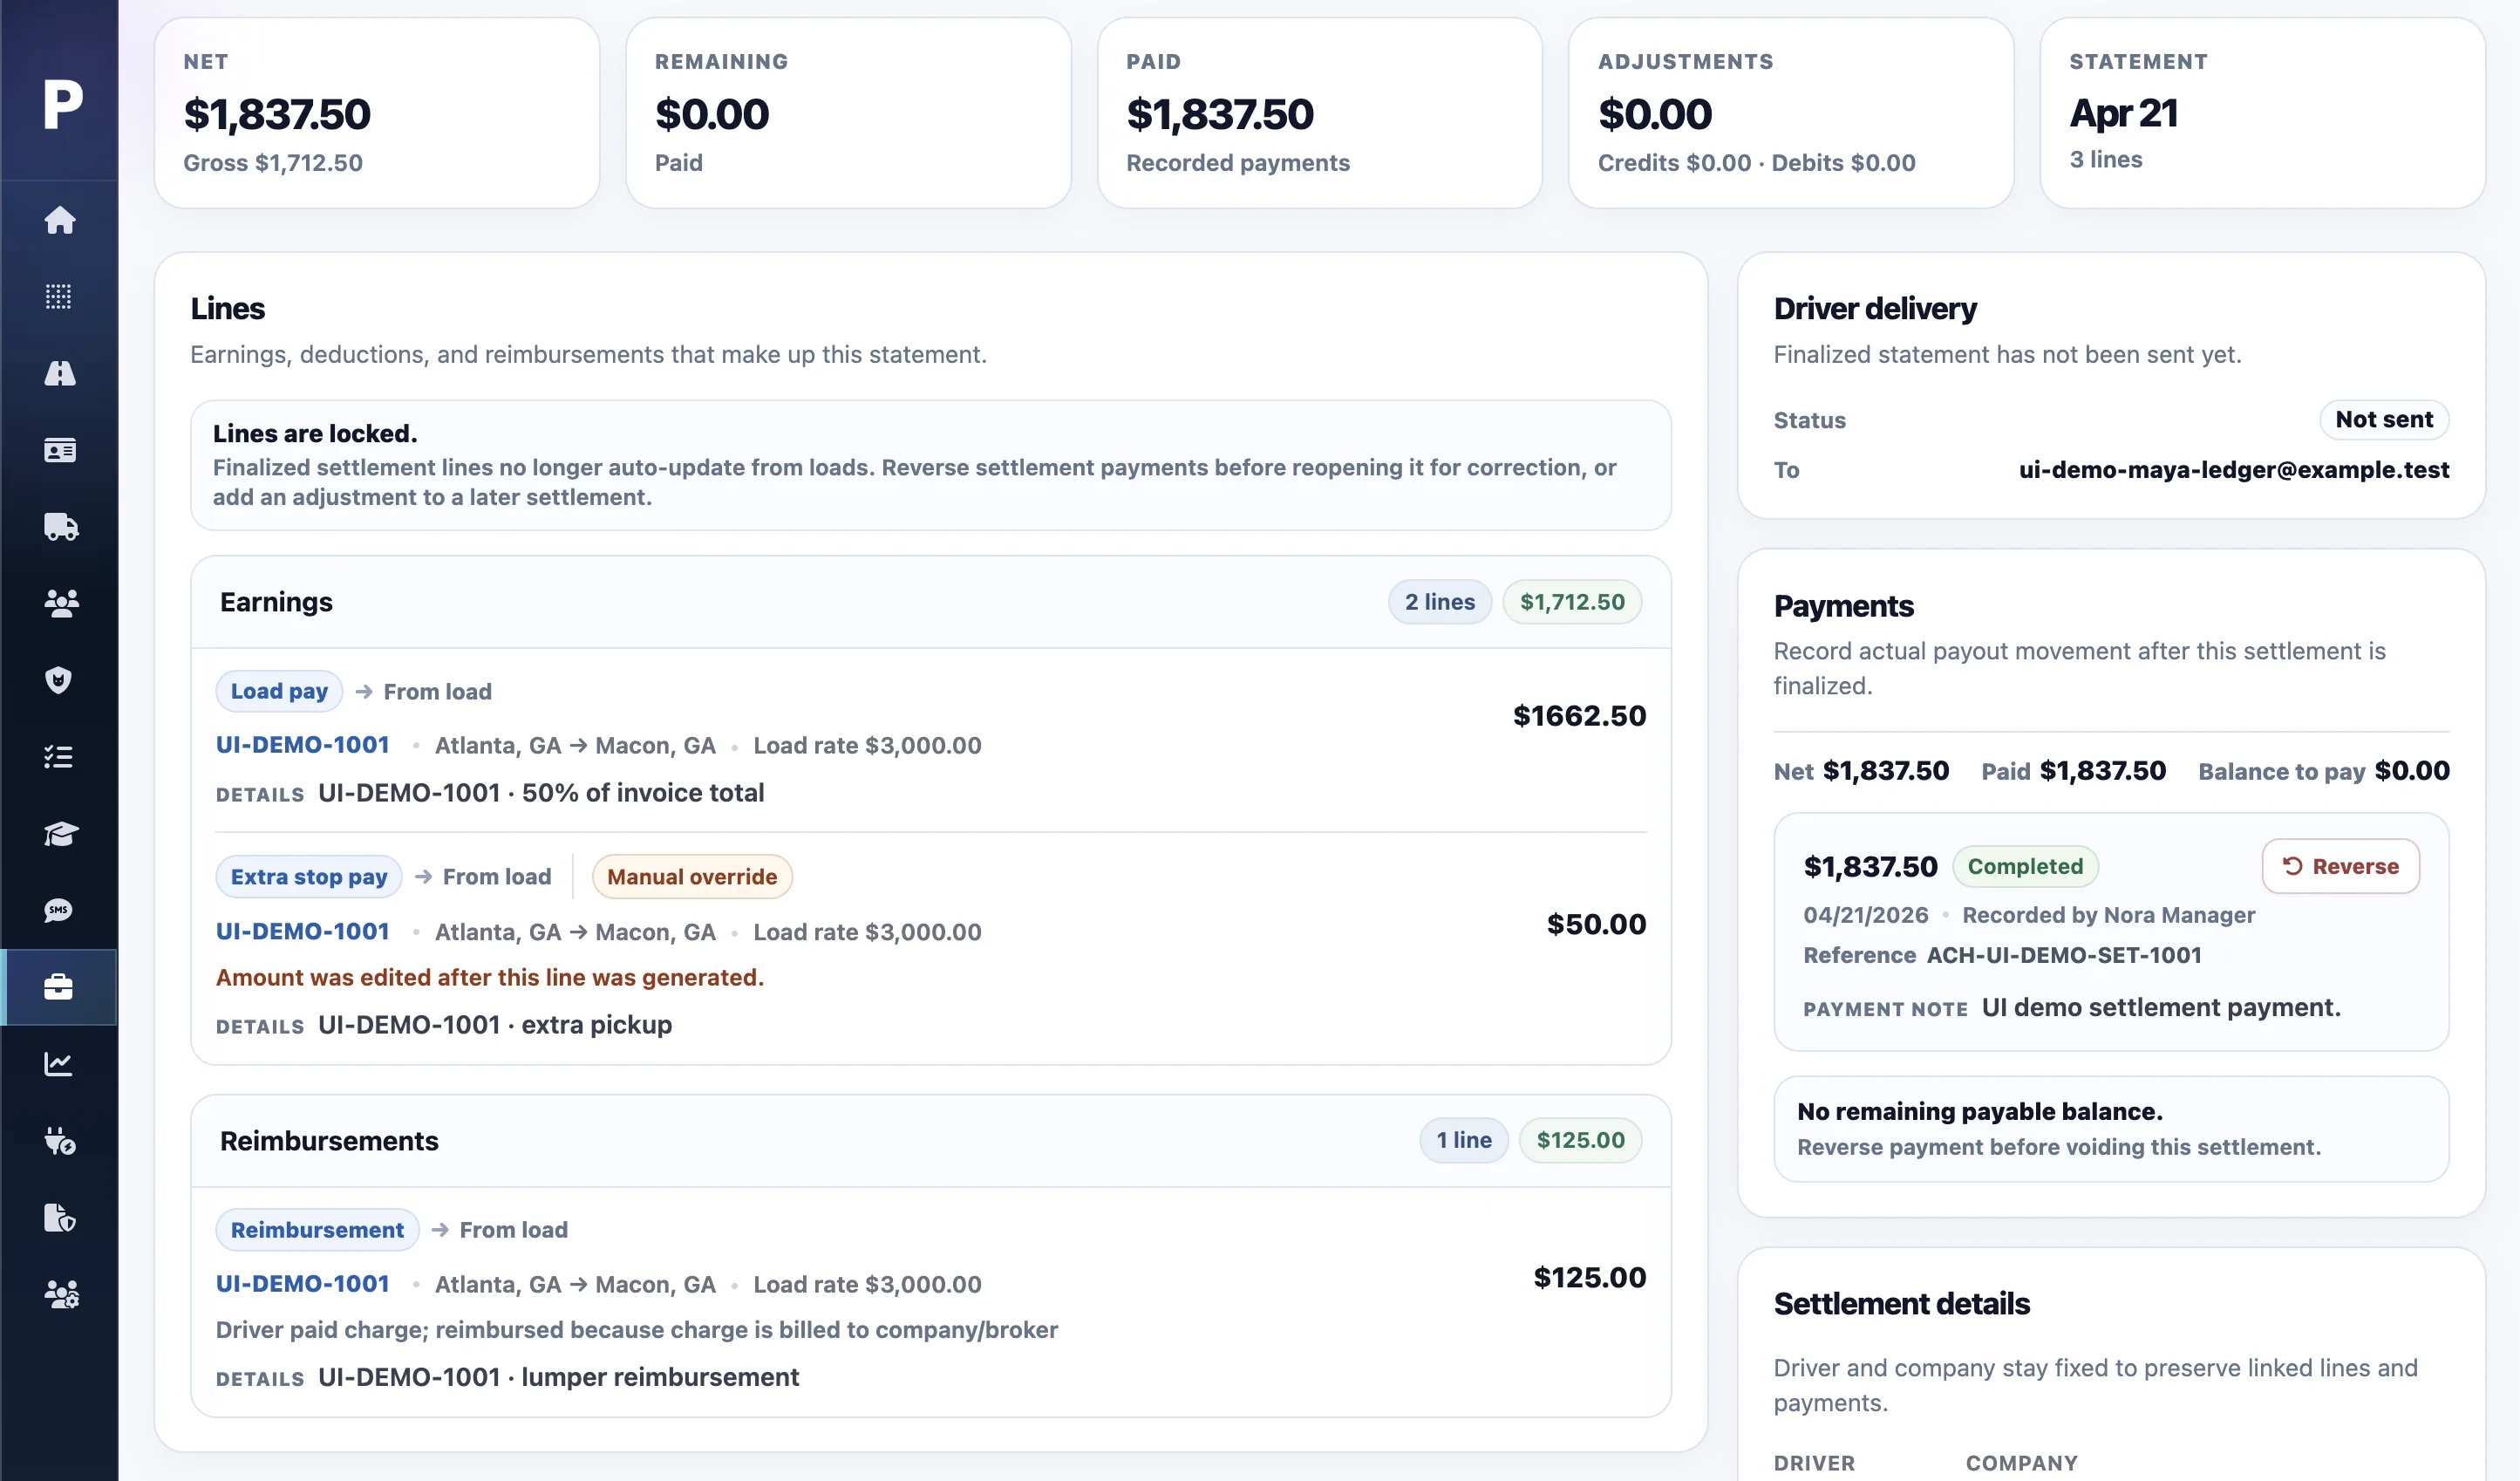2520x1481 pixels.
Task: Click the '50% of invoice total' details text
Action: tap(643, 793)
